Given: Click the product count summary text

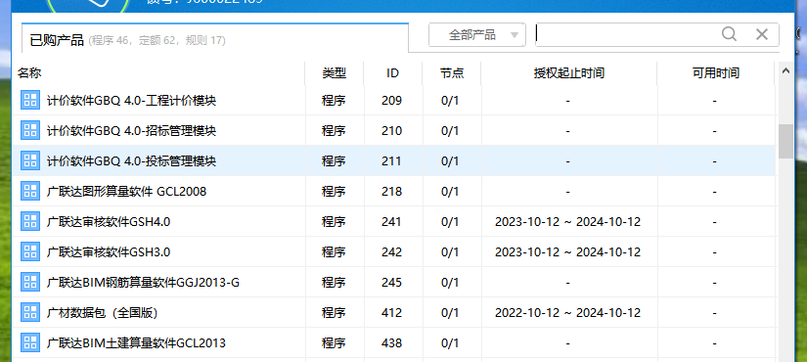Looking at the screenshot, I should pyautogui.click(x=157, y=40).
